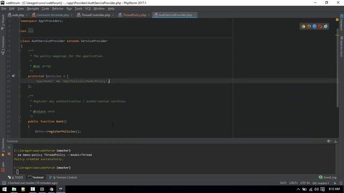Toggle tool window buttons in status bar corner
Viewport: 344px width, 193px height.
point(4,183)
